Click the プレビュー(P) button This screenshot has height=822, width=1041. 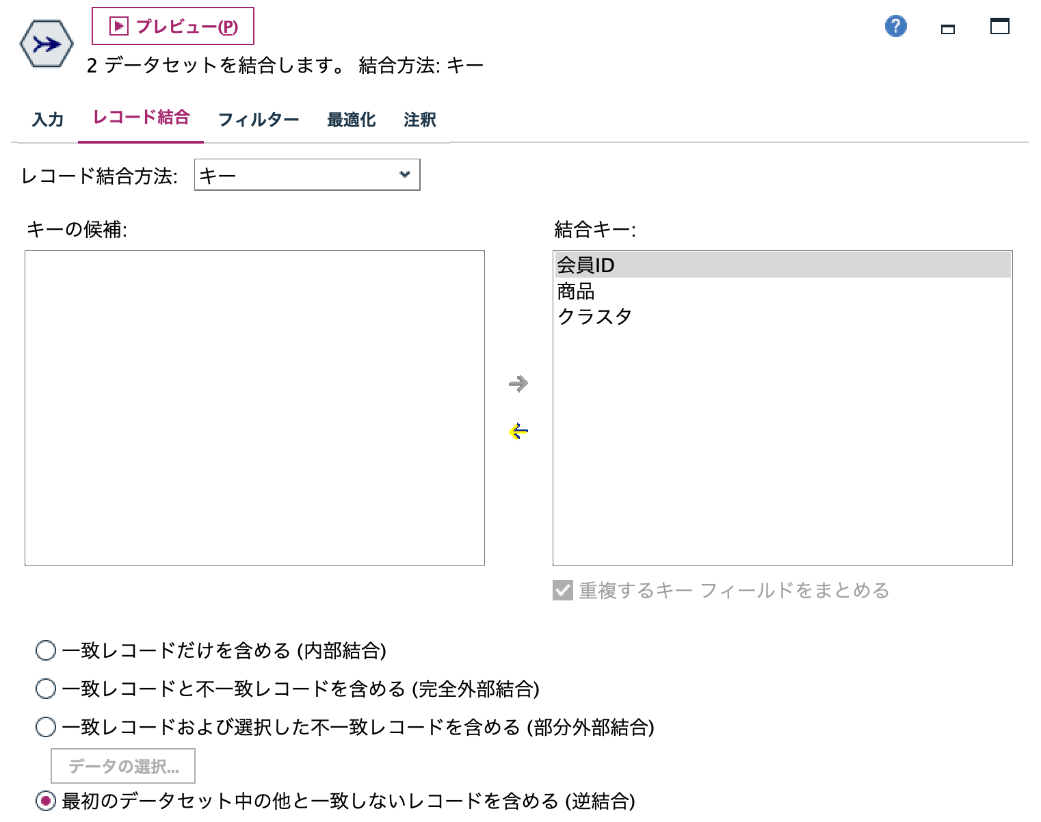[x=173, y=26]
